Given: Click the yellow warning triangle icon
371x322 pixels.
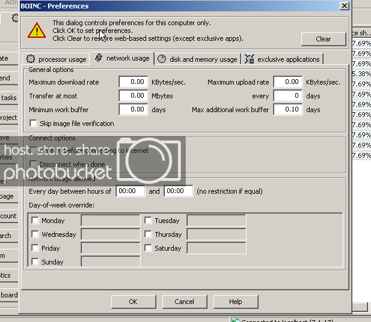Looking at the screenshot, I should click(37, 30).
